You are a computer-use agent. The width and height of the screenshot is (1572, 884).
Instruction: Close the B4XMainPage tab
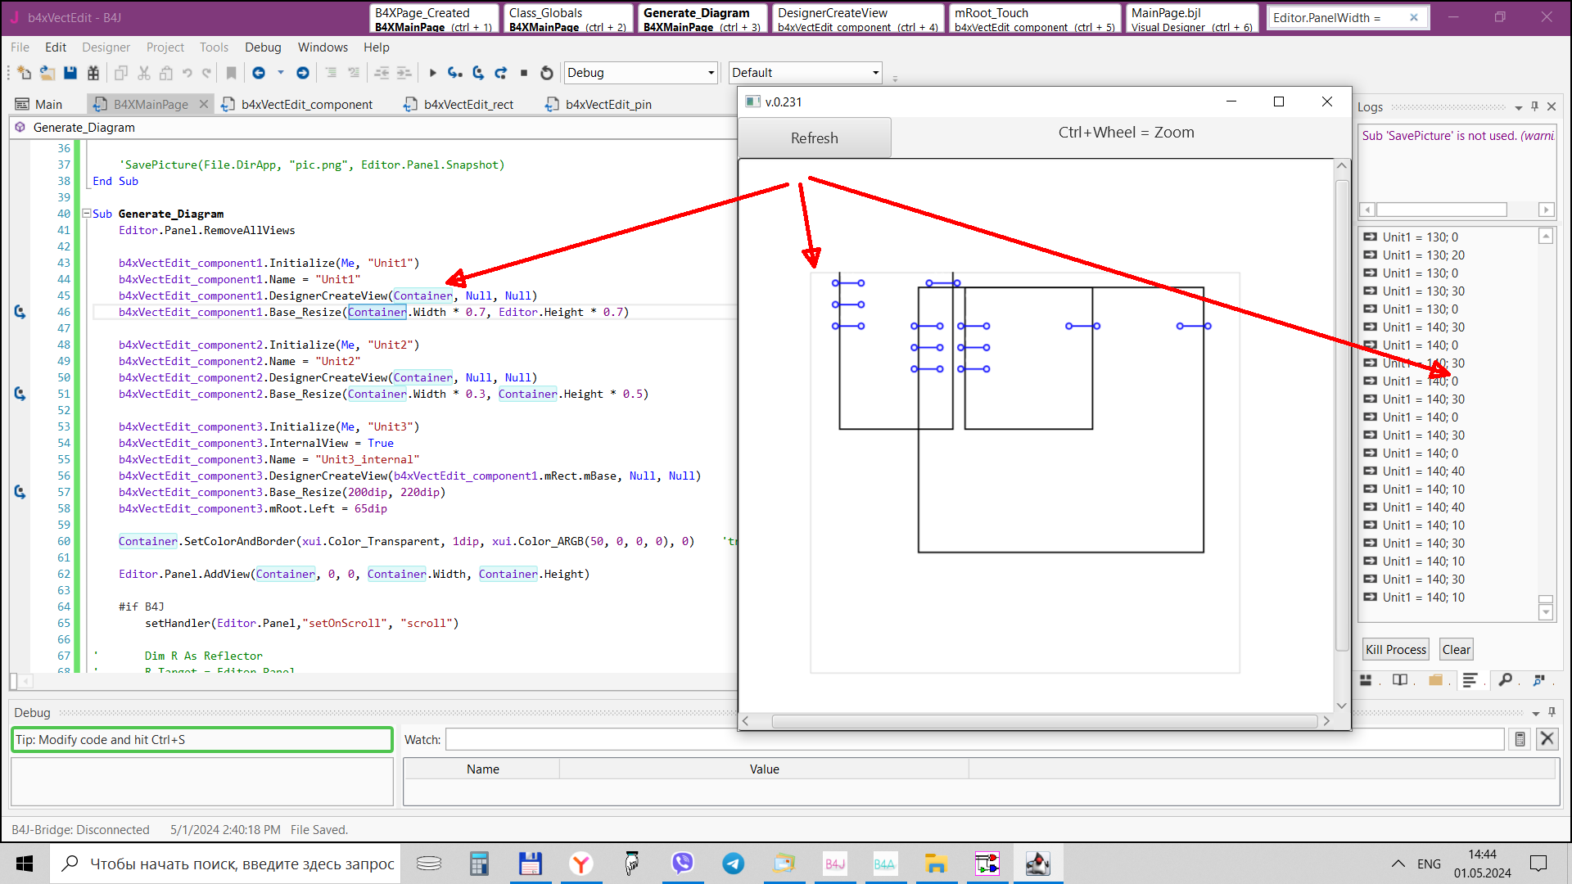pyautogui.click(x=204, y=105)
